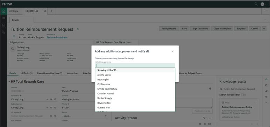Click the Close Incomplete button

(222, 29)
